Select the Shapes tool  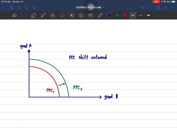(53, 16)
